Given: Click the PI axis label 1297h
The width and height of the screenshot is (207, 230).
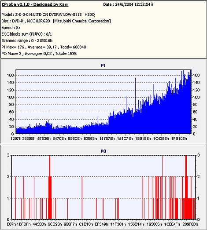Looking at the screenshot, I should point(16,139).
